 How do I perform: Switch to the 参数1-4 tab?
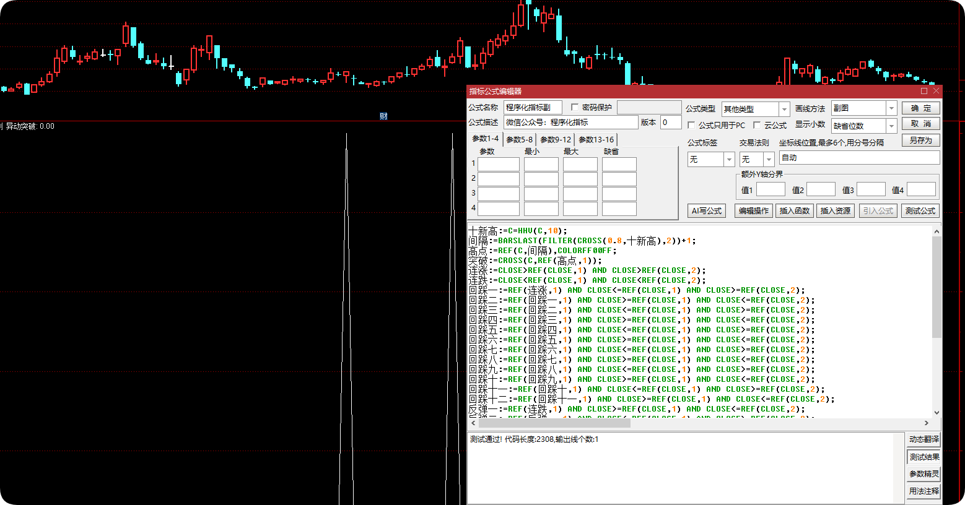pos(485,139)
